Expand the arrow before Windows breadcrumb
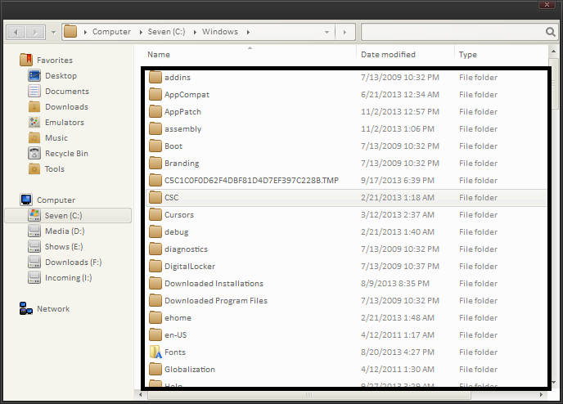Viewport: 563px width, 404px height. click(195, 32)
